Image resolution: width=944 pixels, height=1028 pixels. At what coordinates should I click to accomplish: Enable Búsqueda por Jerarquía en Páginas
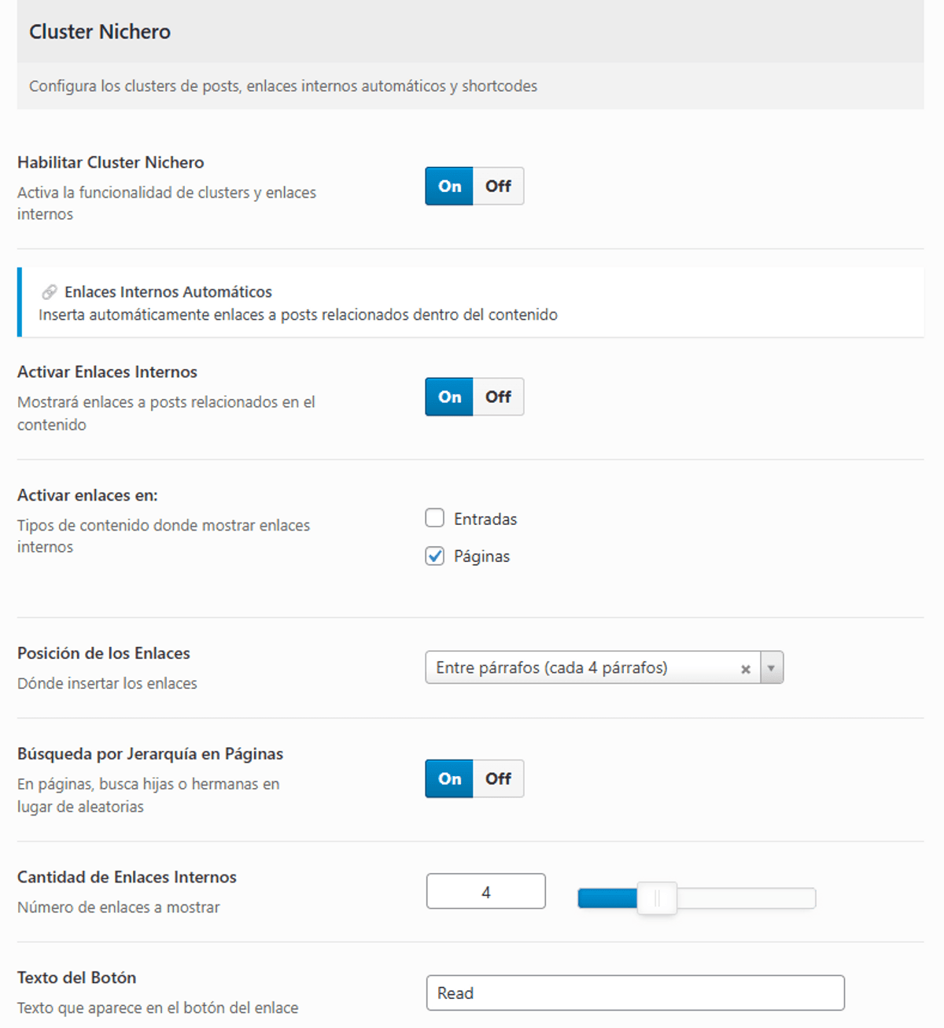tap(449, 778)
